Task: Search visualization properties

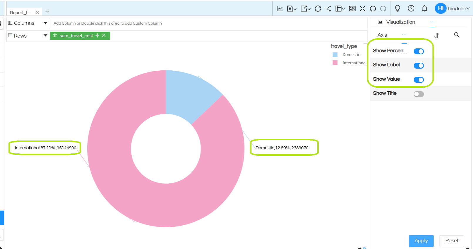Action: point(457,35)
